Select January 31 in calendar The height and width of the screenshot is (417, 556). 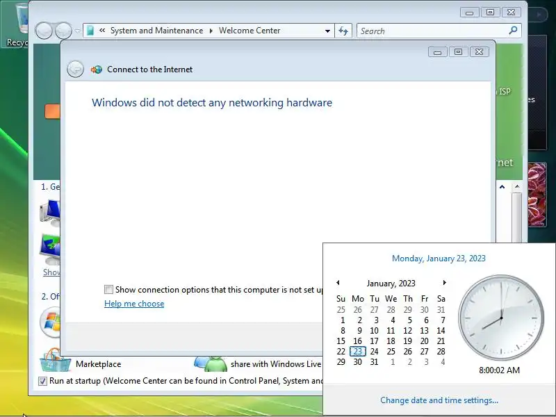tap(374, 361)
